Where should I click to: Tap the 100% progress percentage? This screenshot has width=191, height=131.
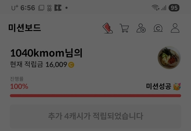click(19, 86)
